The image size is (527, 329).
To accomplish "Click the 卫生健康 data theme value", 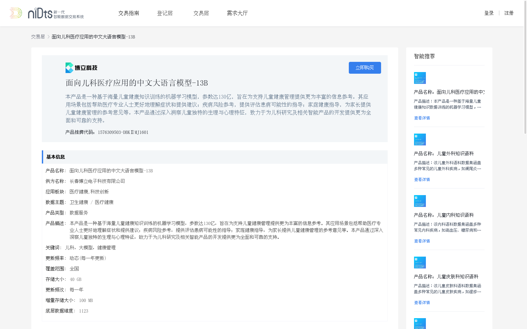I will [79, 202].
